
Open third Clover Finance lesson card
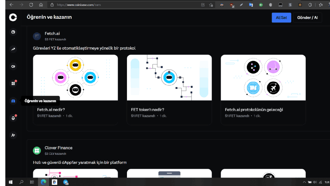click(x=263, y=173)
